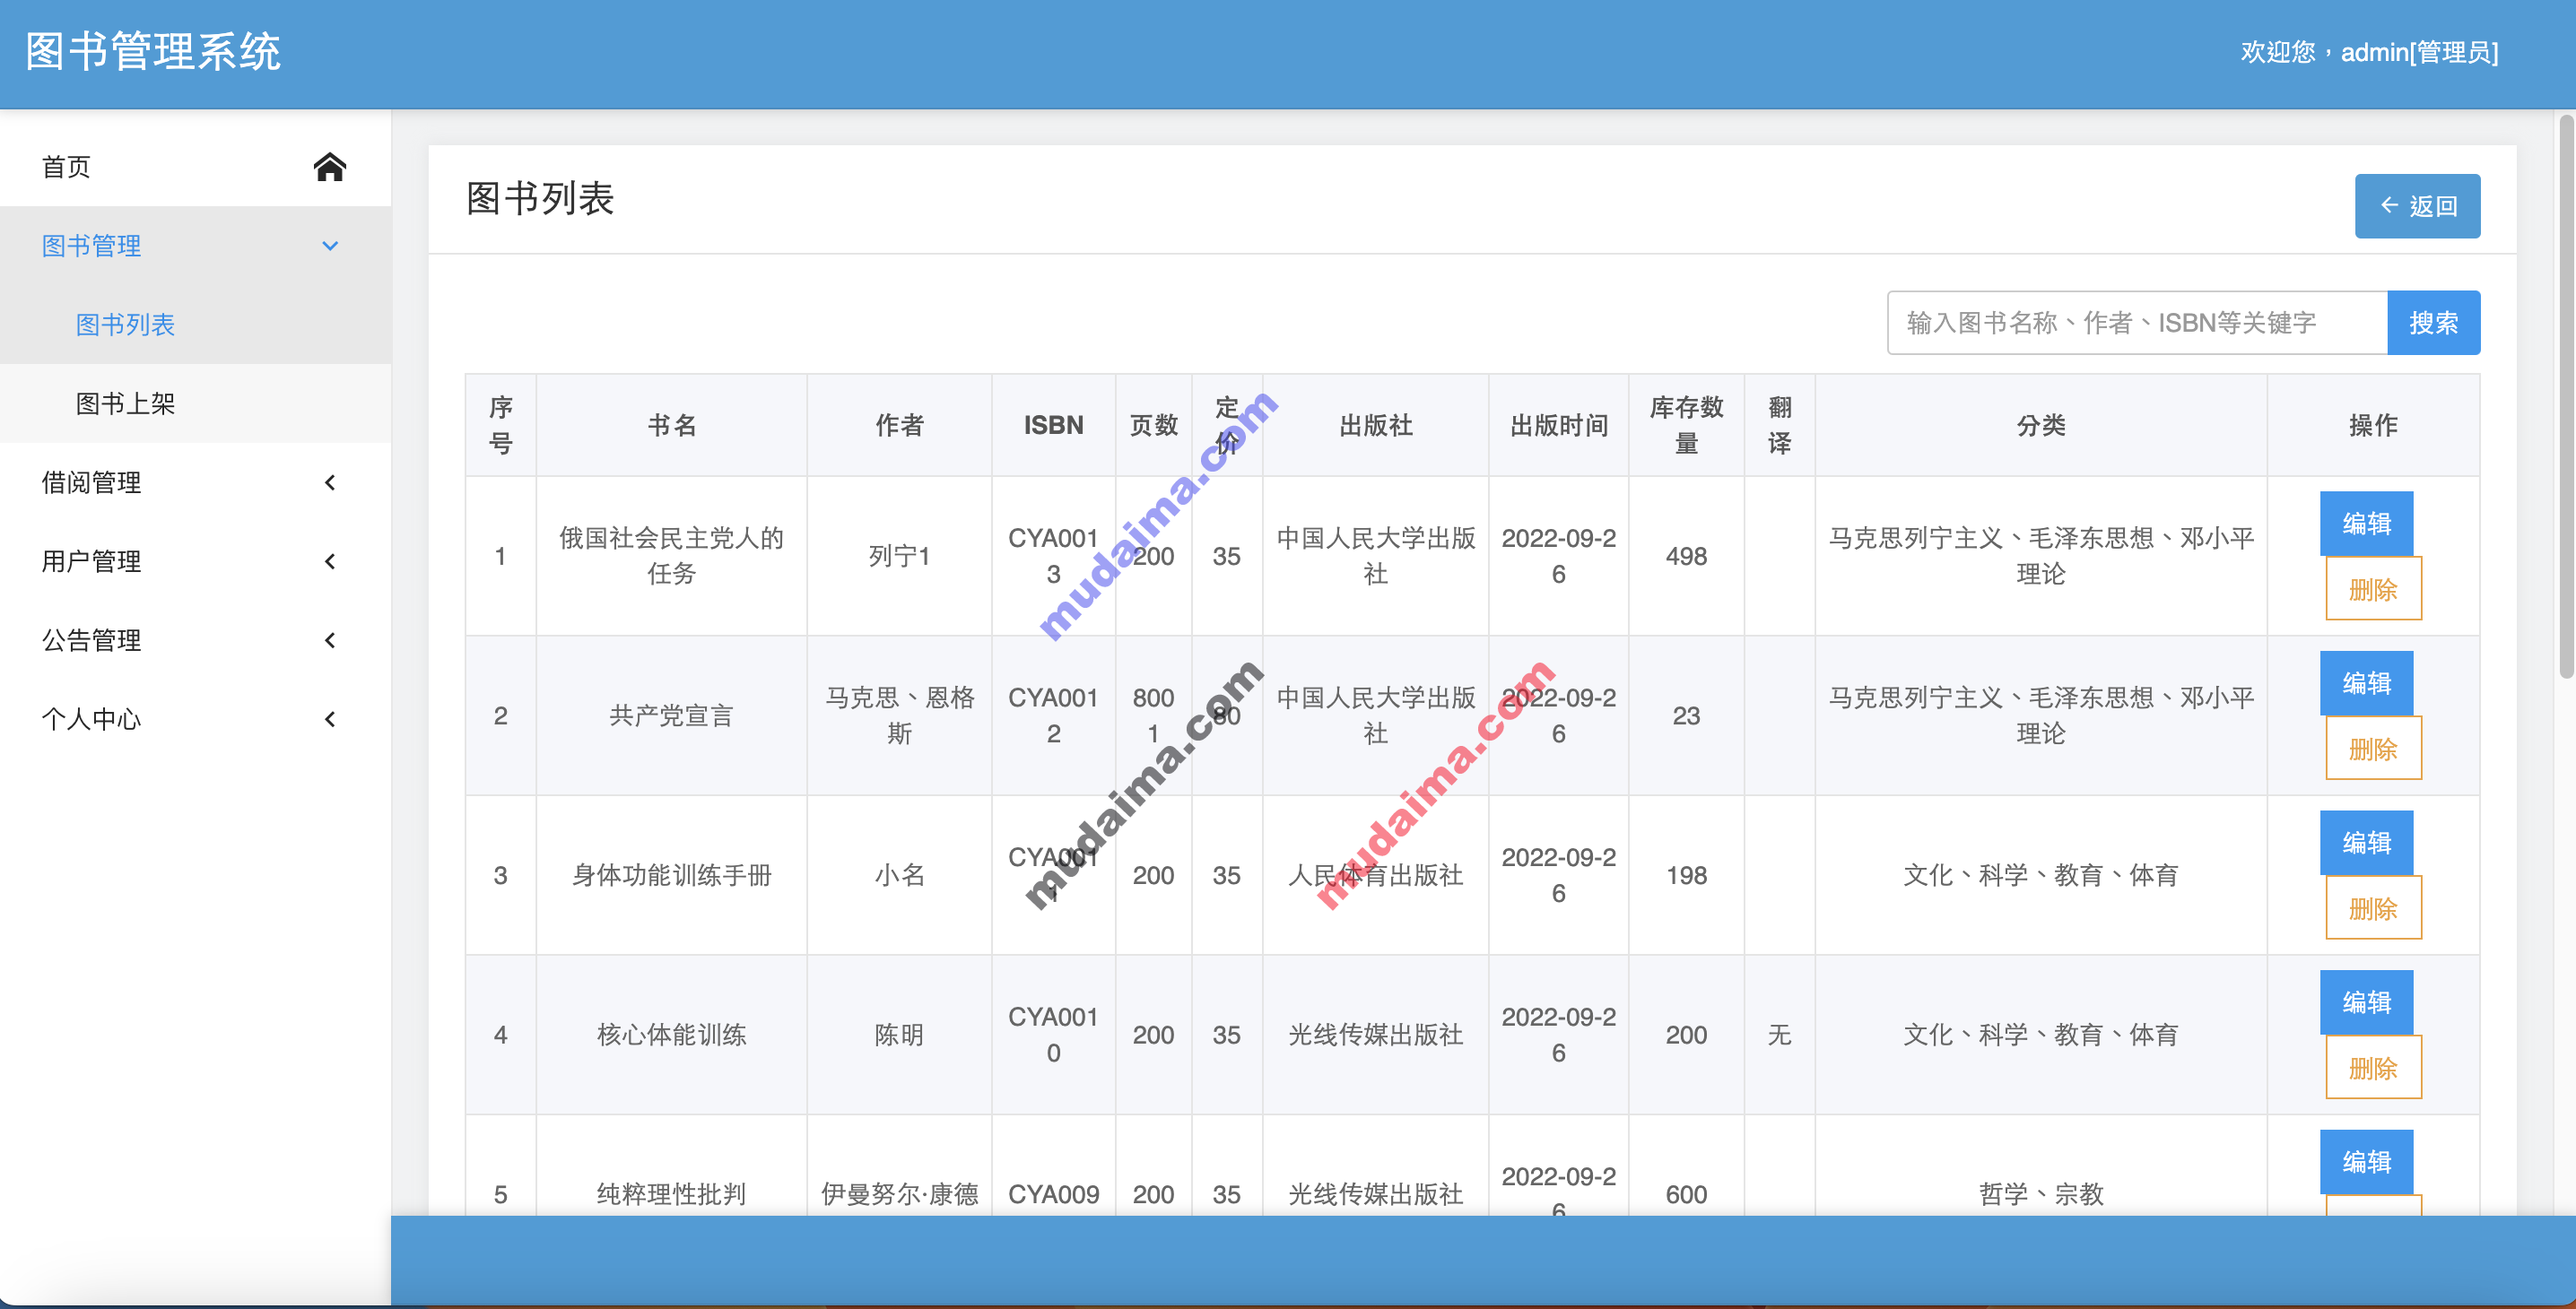The width and height of the screenshot is (2576, 1309).
Task: Select the 纯粹理性批判 title cell
Action: 671,1194
